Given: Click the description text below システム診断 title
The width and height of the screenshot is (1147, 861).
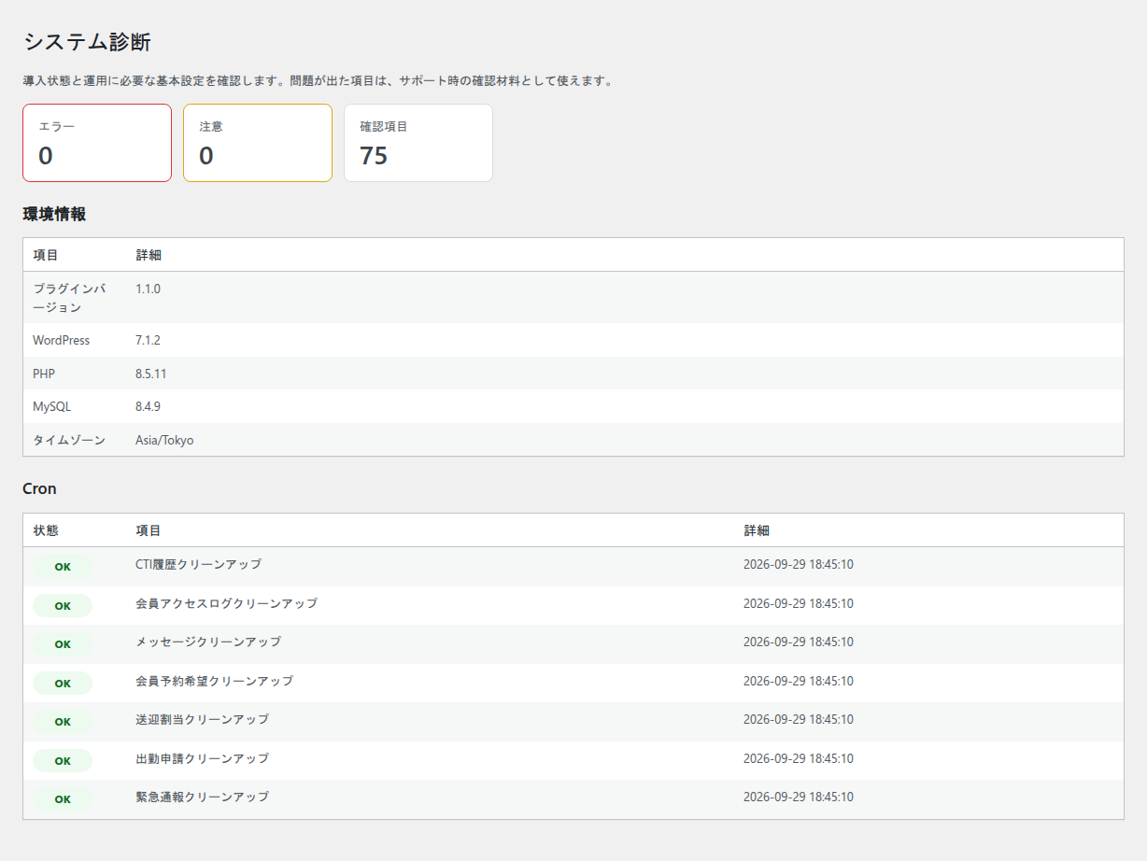Looking at the screenshot, I should click(319, 81).
